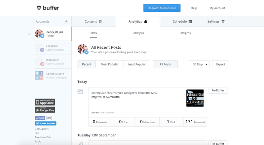The width and height of the screenshot is (264, 145).
Task: Open Get Support link
Action: pos(42,129)
